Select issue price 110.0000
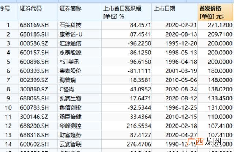 click(x=220, y=117)
